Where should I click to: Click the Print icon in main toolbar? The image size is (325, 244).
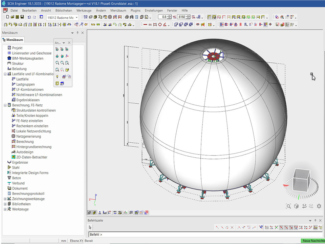127,17
